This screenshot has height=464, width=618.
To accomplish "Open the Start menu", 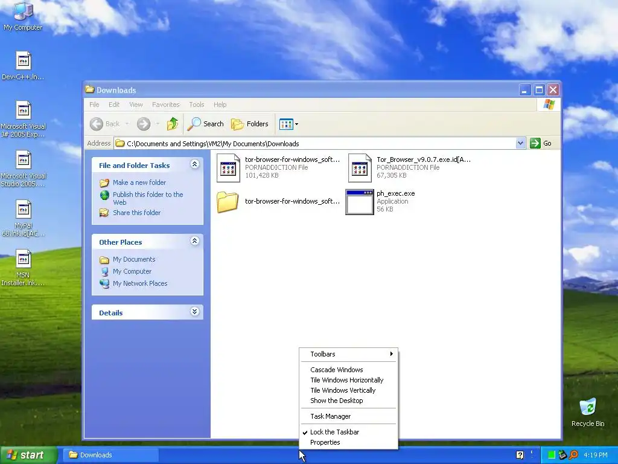I will [x=28, y=455].
